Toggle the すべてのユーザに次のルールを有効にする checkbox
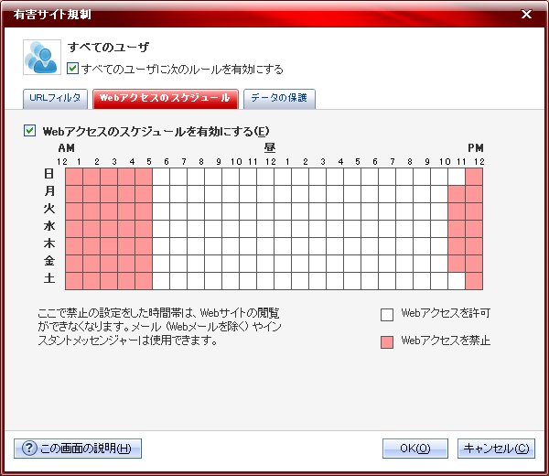 (x=72, y=69)
